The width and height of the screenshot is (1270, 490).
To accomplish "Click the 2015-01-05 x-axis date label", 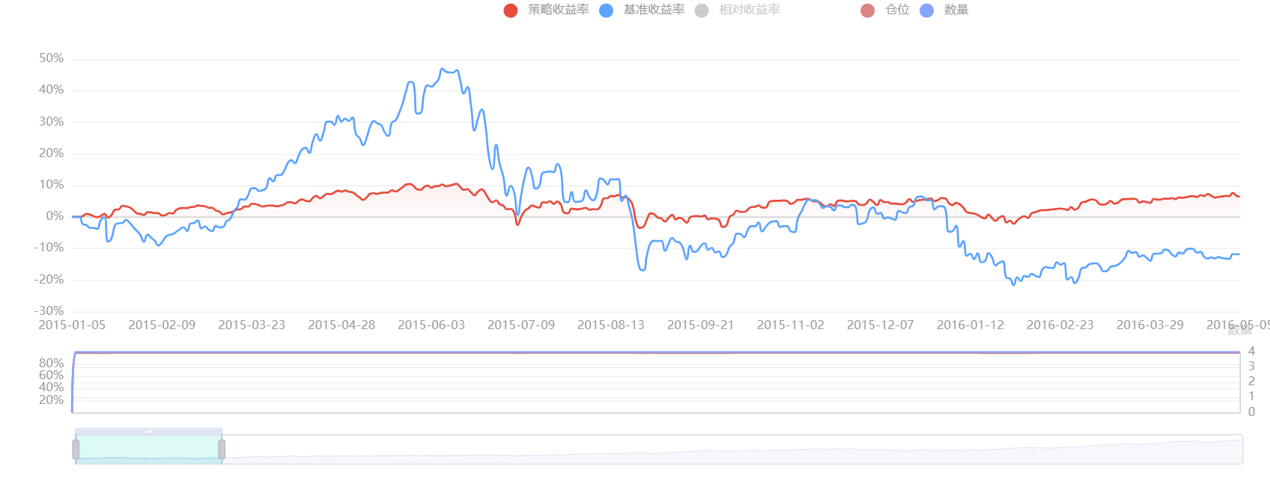I will point(72,325).
